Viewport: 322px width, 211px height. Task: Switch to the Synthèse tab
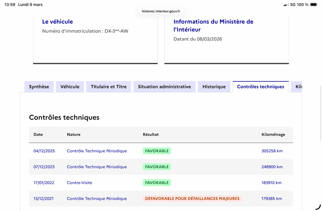39,87
